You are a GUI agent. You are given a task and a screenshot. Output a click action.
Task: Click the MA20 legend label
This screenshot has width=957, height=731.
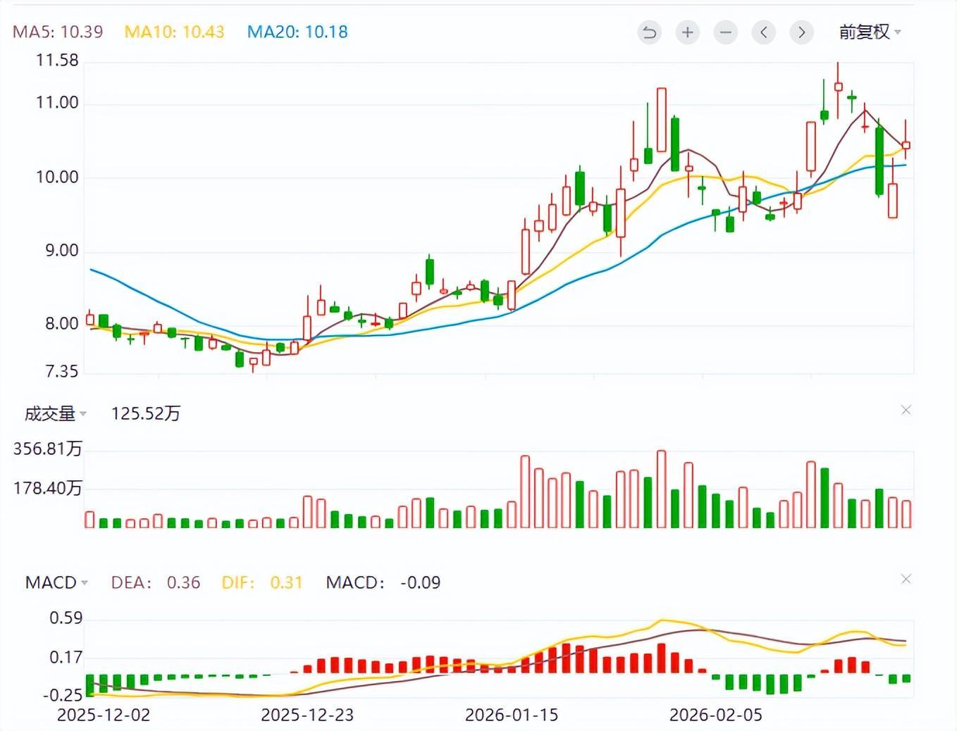click(x=297, y=32)
